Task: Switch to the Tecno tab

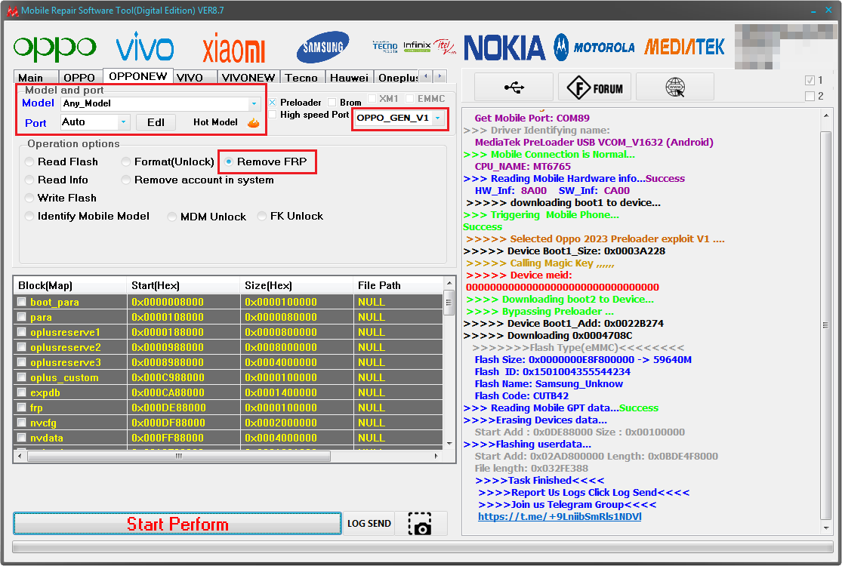Action: pos(301,78)
